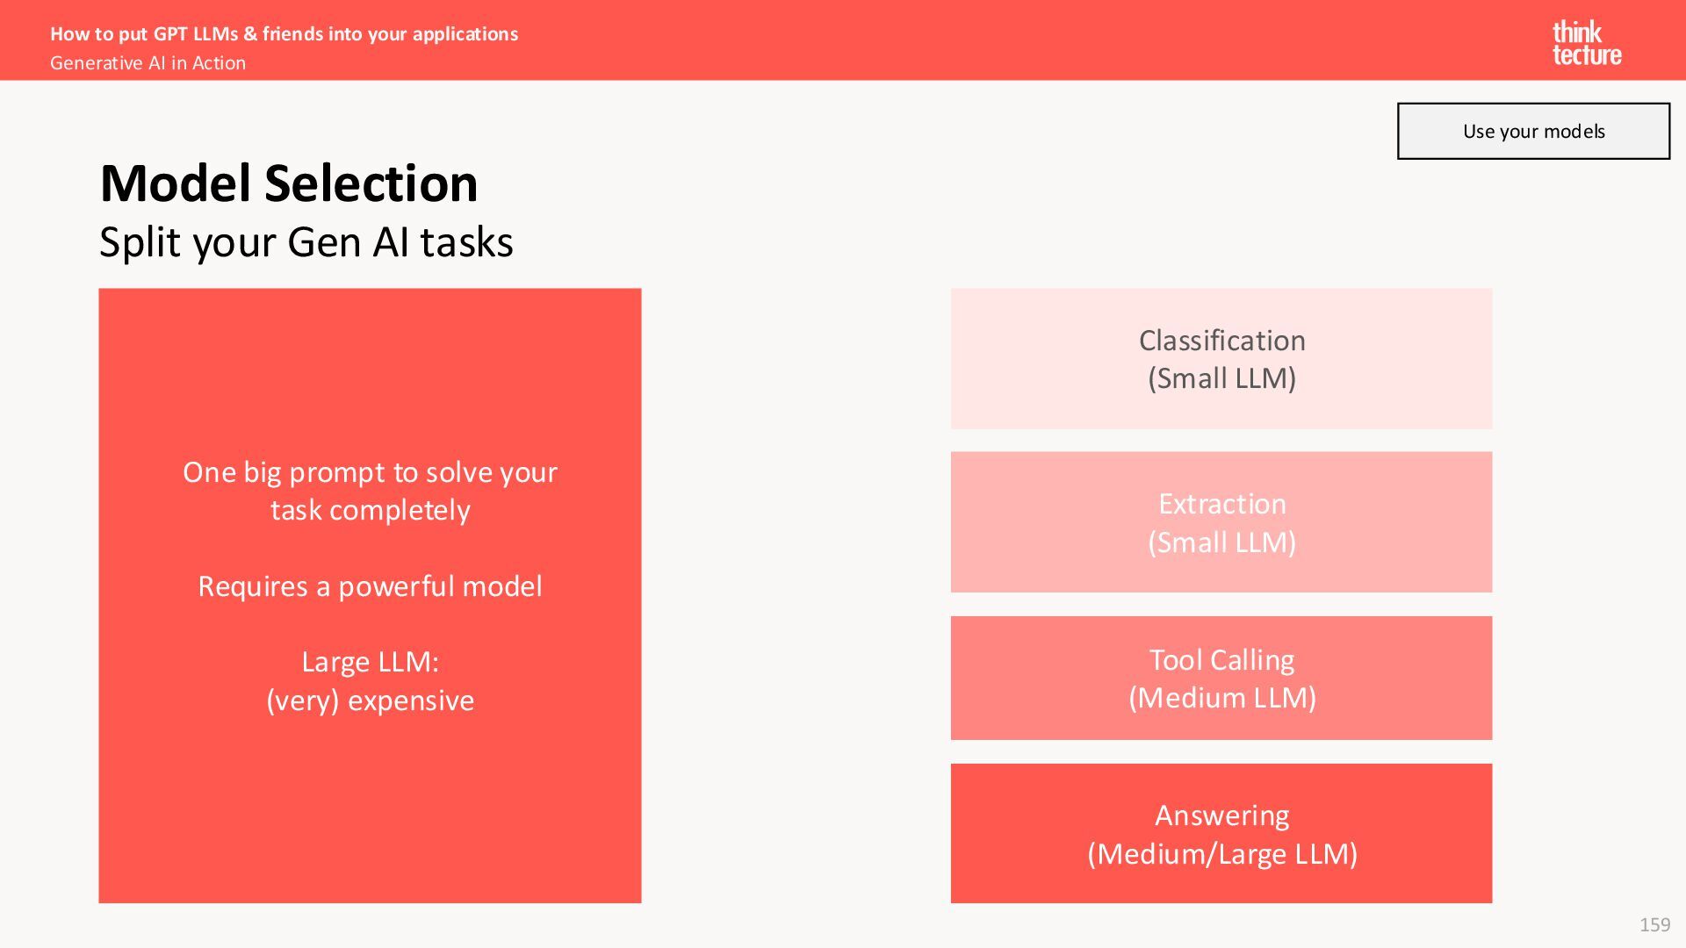Click the word 'Classification'
Viewport: 1686px width, 948px height.
click(x=1221, y=341)
